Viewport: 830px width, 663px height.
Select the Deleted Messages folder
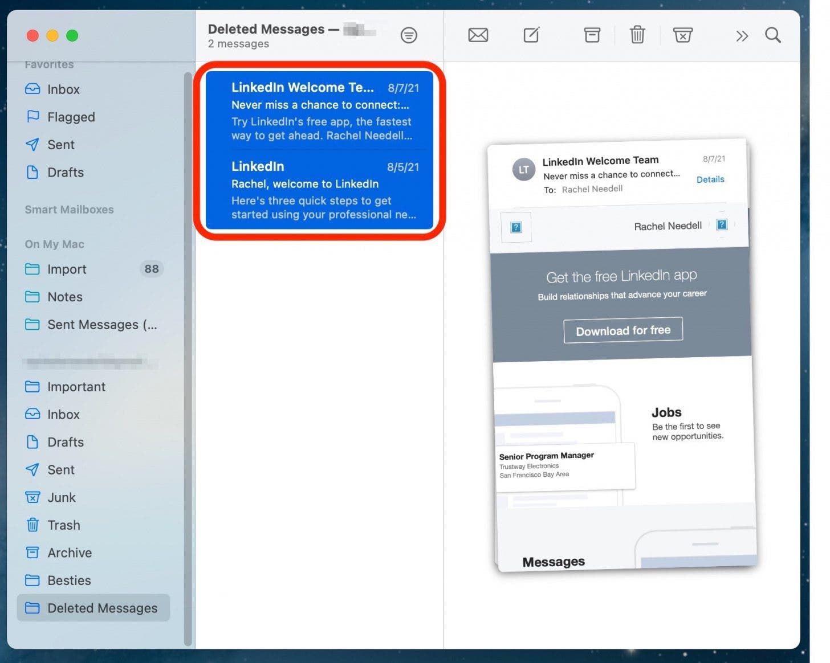click(101, 608)
